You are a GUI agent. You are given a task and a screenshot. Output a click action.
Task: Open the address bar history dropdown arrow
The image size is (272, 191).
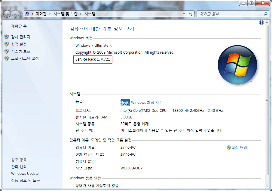click(x=184, y=14)
